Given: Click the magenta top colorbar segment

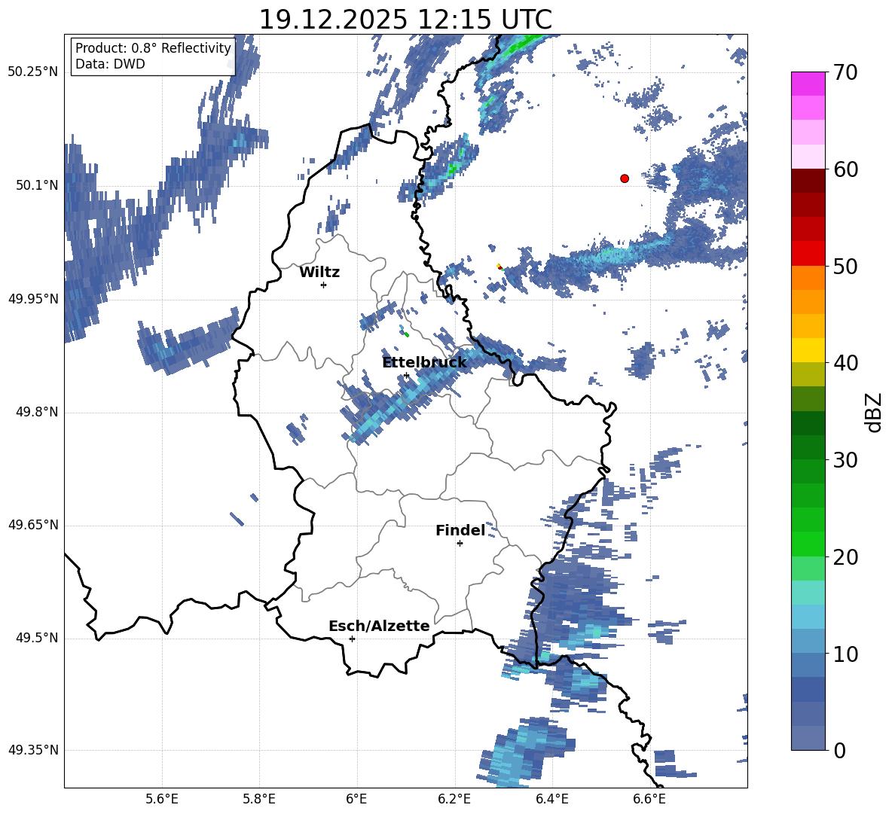Looking at the screenshot, I should coord(808,84).
